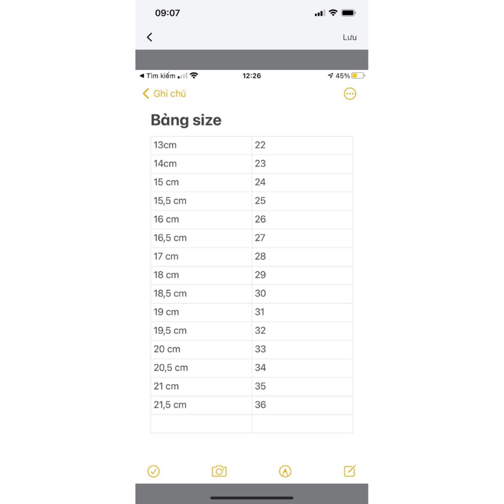Screen dimensions: 504x504
Task: Tap the Lưu save button
Action: [x=350, y=37]
